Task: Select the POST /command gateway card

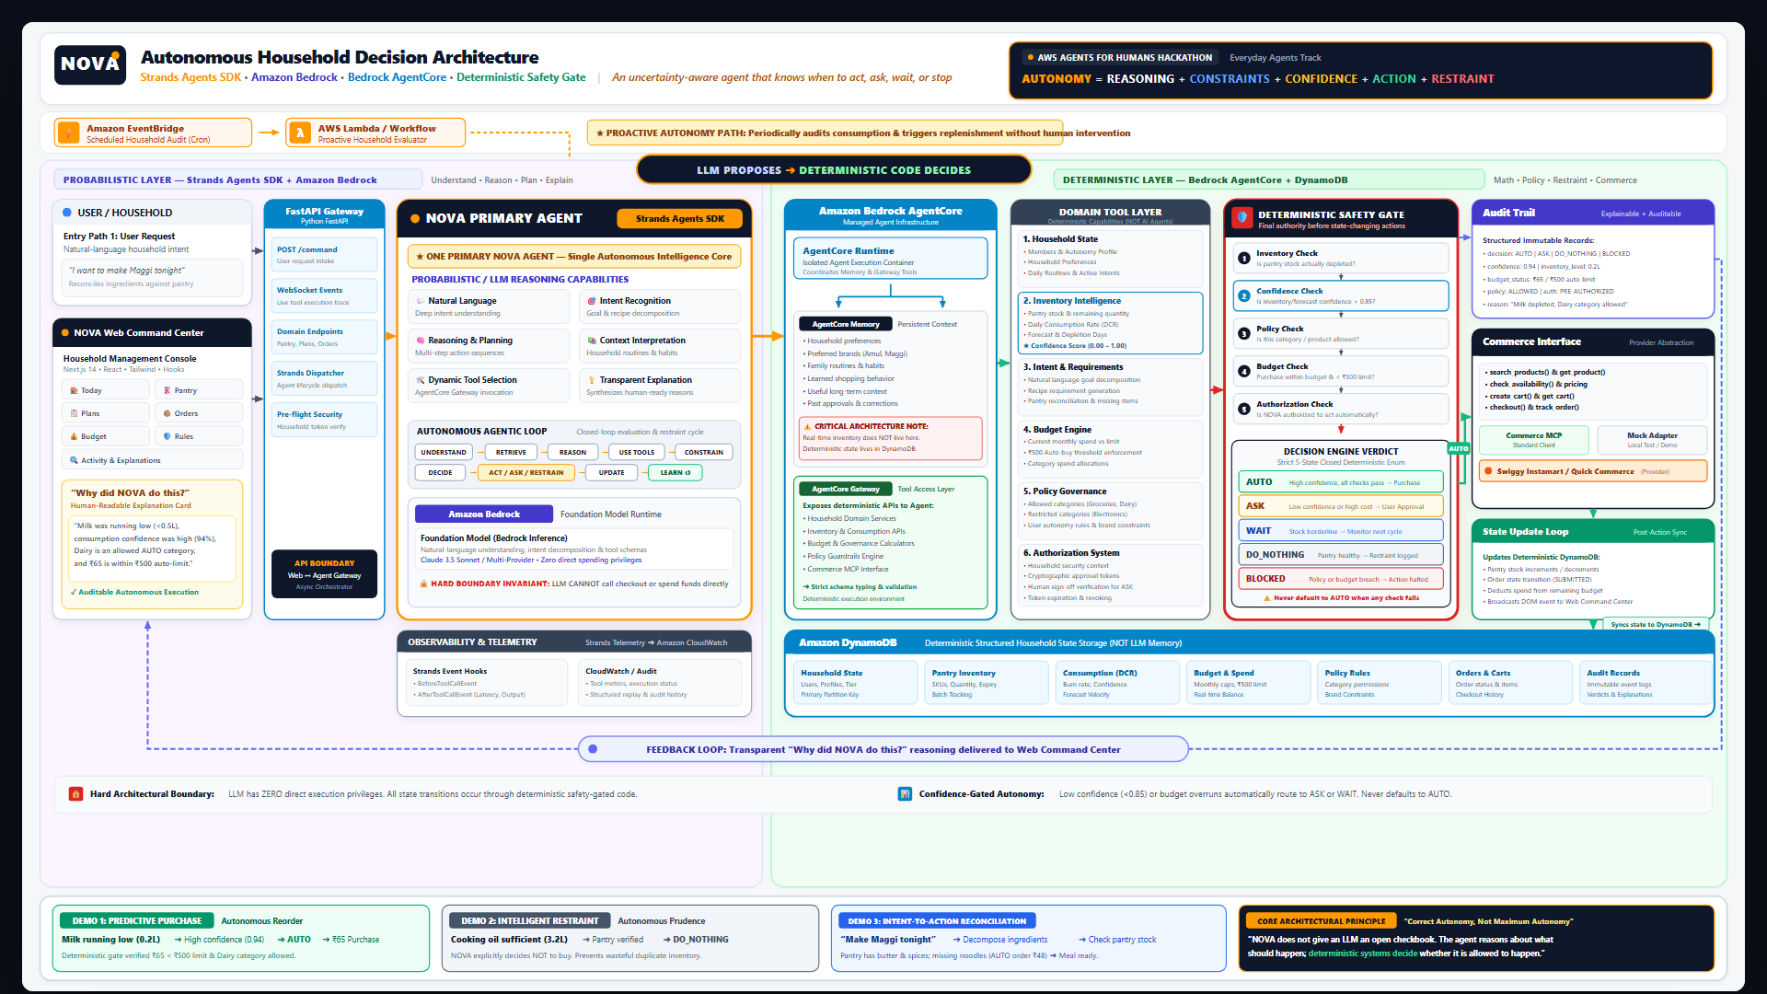Action: click(325, 255)
